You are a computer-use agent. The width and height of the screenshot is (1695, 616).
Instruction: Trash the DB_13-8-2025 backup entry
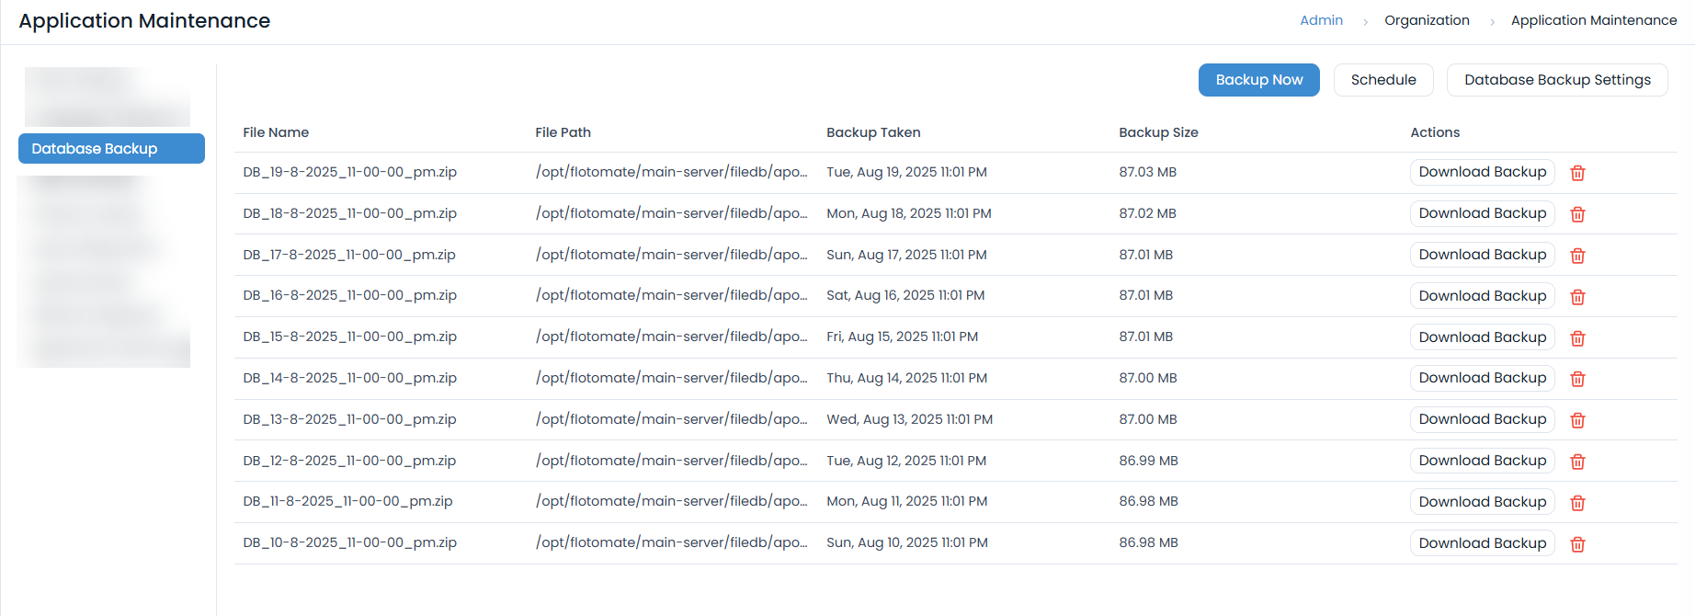1577,420
